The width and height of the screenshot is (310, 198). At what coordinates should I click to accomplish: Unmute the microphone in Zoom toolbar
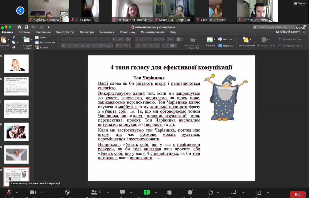tap(9, 192)
